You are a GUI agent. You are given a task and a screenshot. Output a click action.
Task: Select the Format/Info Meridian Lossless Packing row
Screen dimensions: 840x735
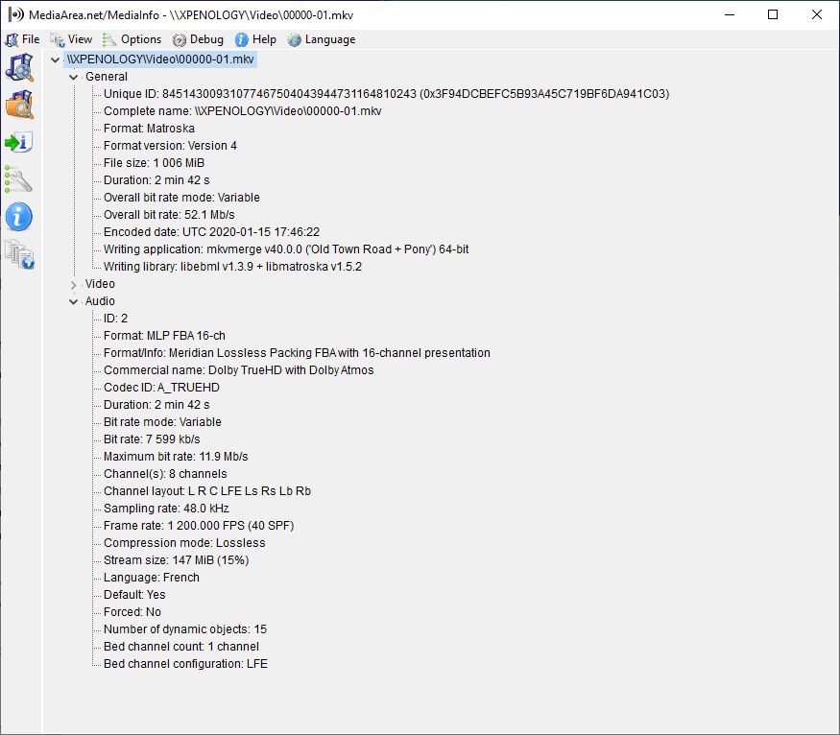pyautogui.click(x=297, y=353)
